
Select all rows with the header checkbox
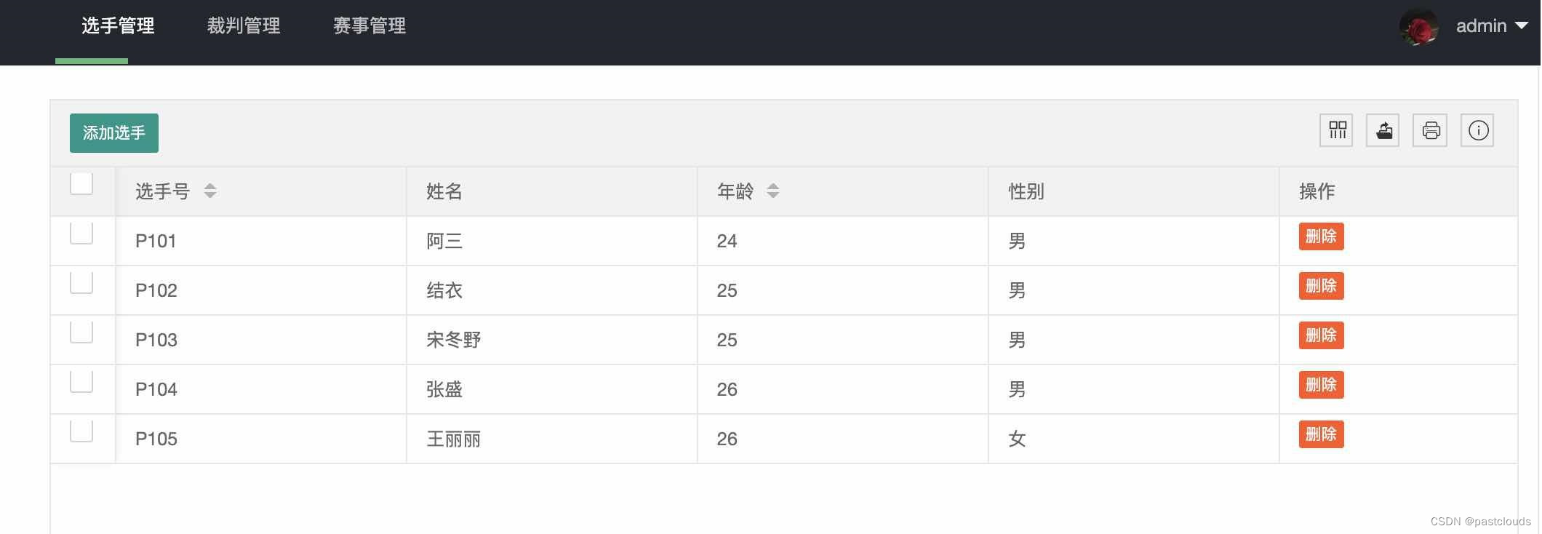coord(81,184)
